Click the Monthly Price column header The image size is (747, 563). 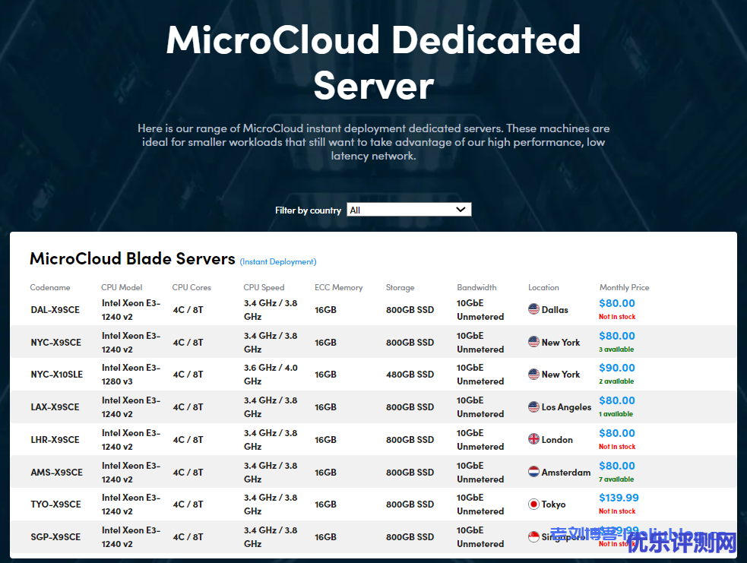coord(624,287)
